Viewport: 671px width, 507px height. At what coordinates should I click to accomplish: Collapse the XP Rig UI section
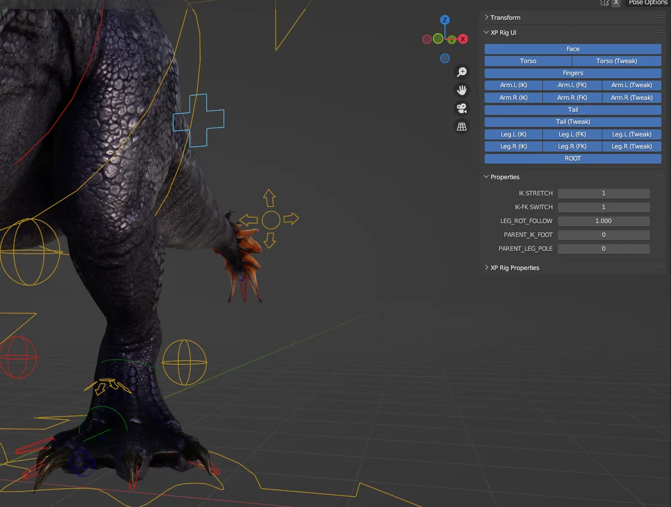[486, 32]
